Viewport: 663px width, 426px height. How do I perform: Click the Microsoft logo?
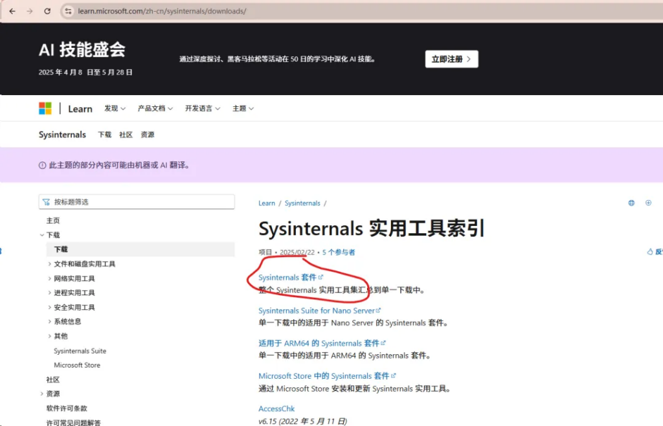coord(45,108)
